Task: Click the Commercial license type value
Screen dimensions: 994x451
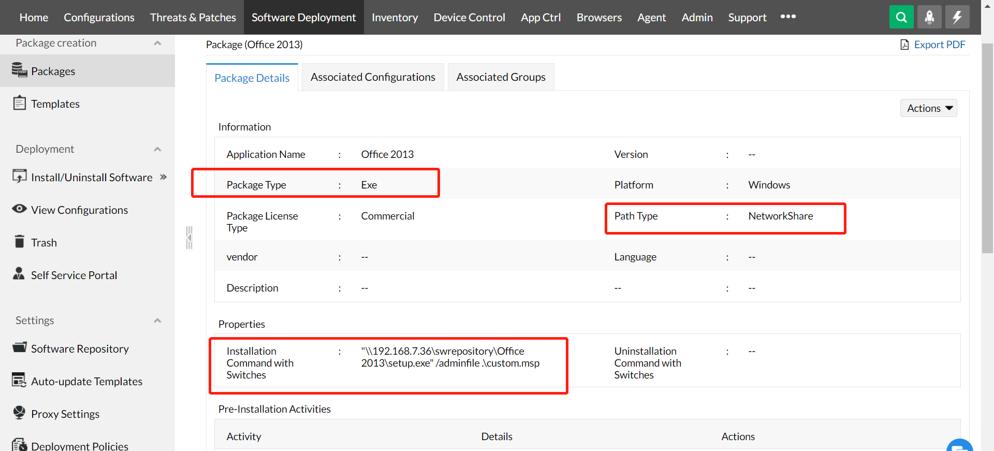Action: pos(388,216)
